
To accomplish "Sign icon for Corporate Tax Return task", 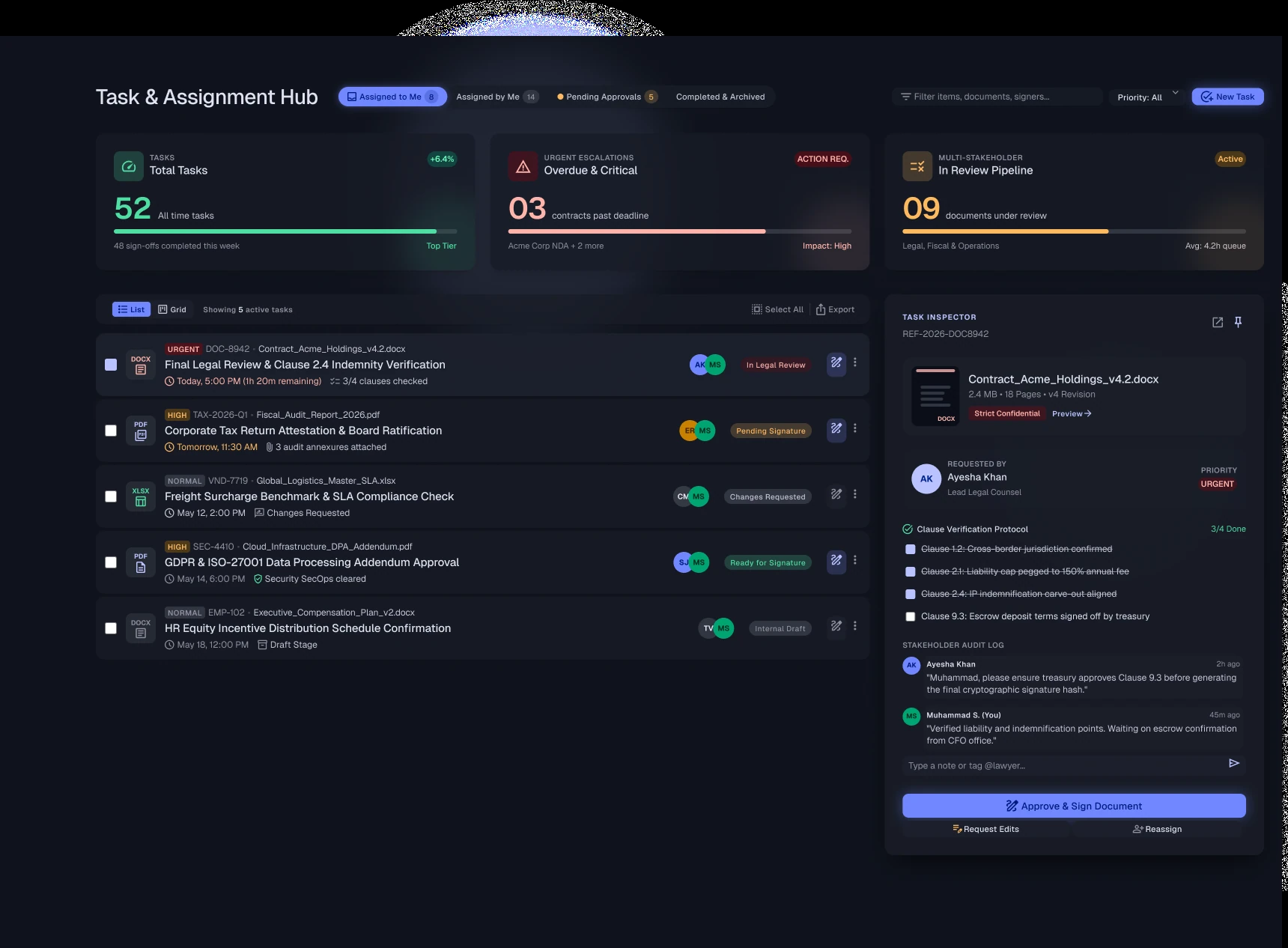I will [x=836, y=430].
